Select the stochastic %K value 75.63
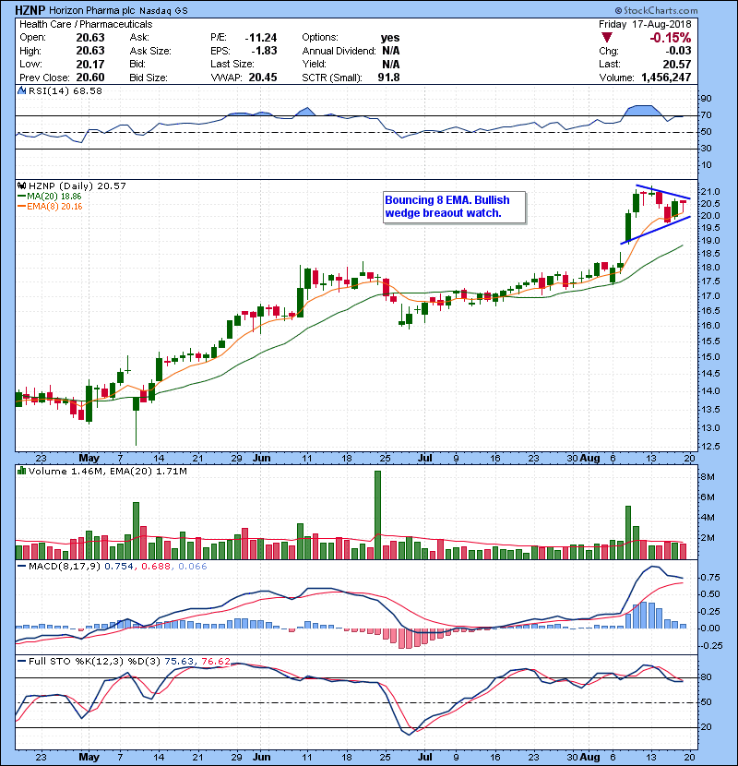The image size is (738, 766). [179, 662]
